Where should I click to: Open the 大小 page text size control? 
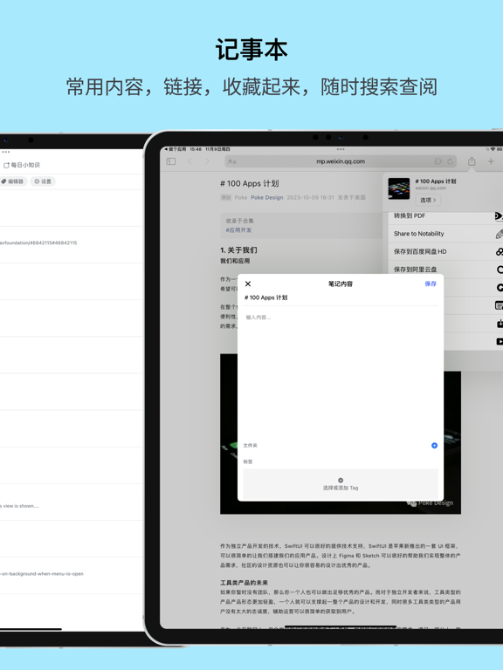[232, 161]
